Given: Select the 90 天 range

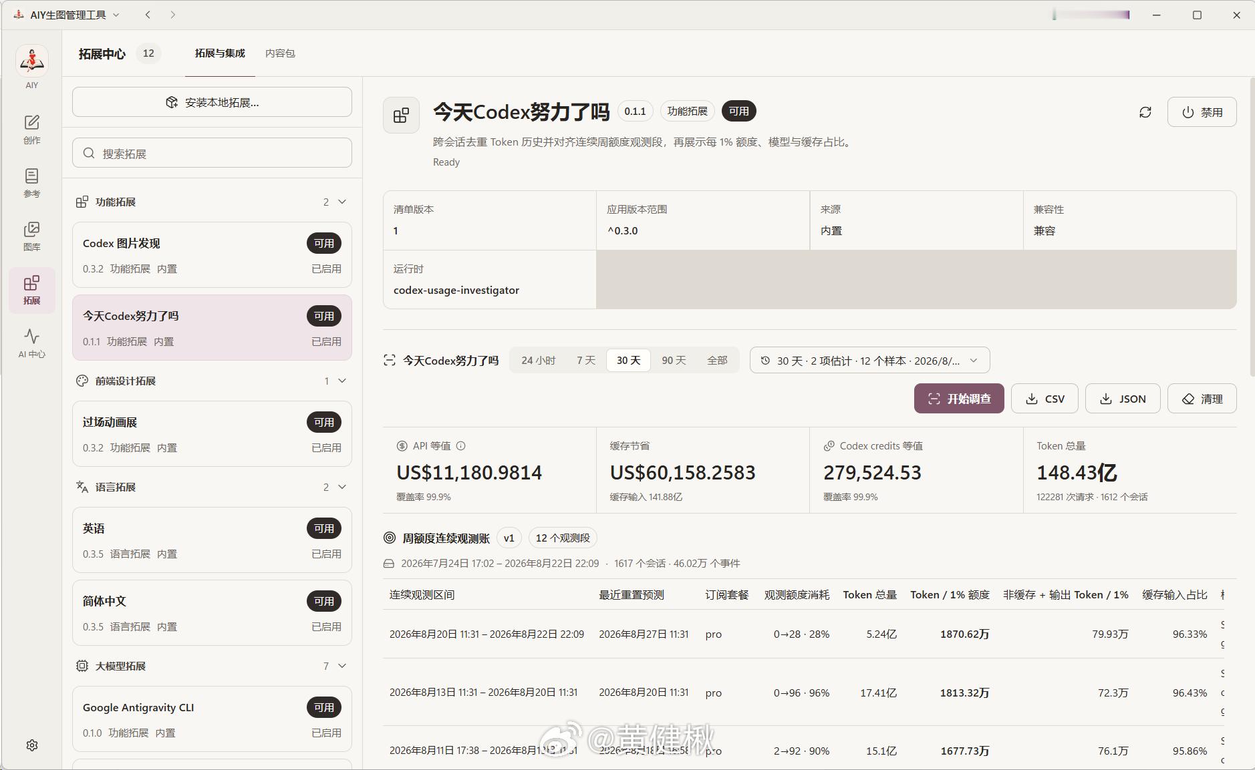Looking at the screenshot, I should pos(674,361).
